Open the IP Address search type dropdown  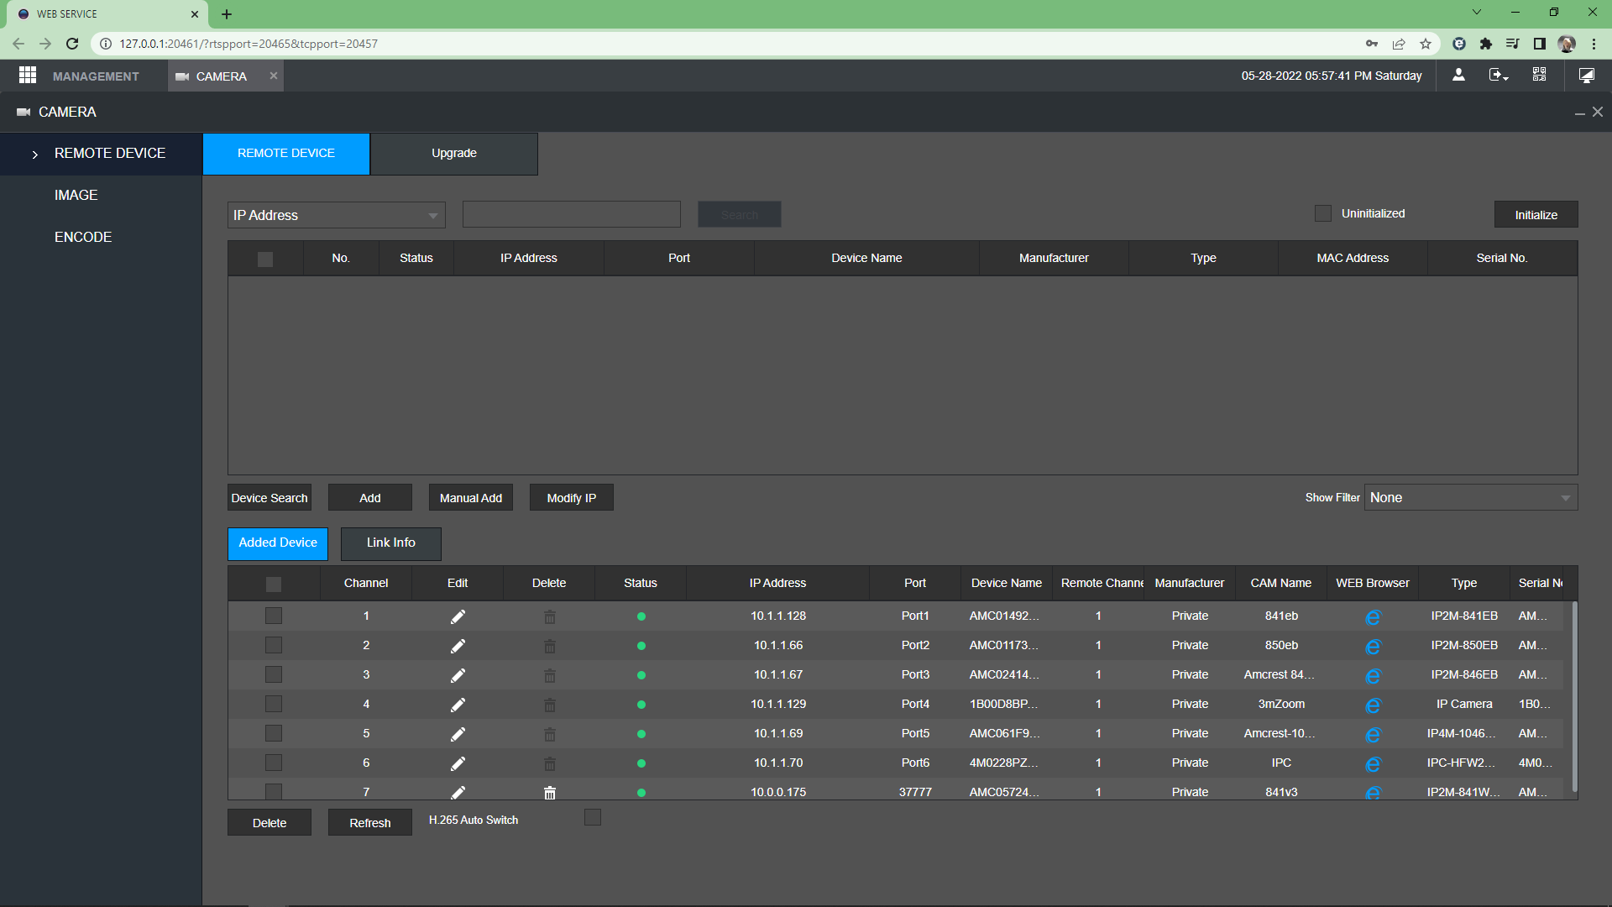336,215
